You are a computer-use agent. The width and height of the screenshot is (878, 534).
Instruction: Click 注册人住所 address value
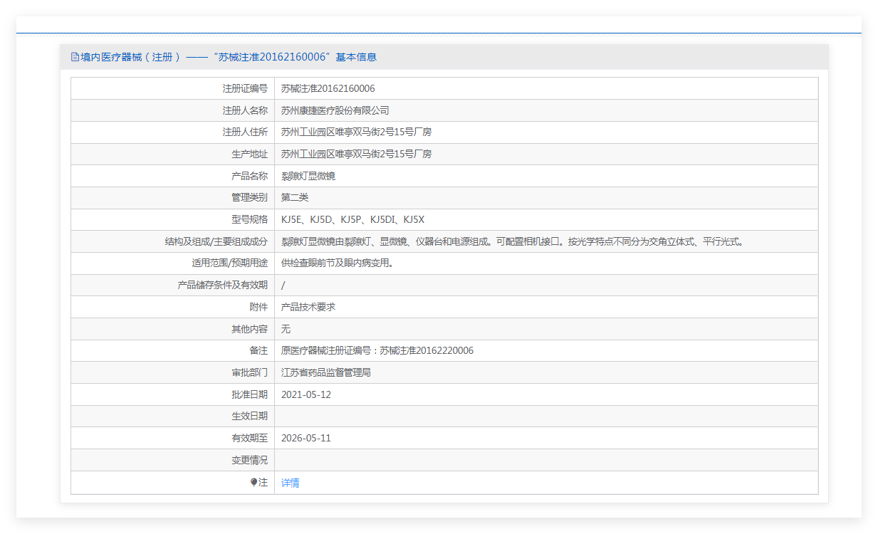[x=357, y=132]
